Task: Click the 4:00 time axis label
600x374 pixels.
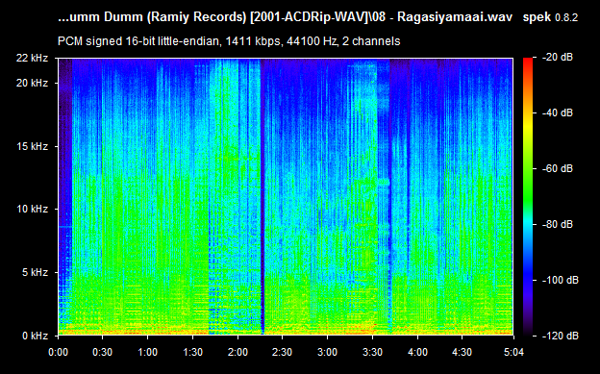Action: pos(417,352)
